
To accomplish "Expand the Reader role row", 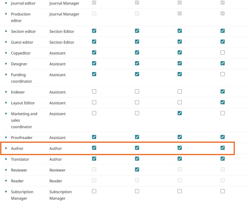I will 6,181.
